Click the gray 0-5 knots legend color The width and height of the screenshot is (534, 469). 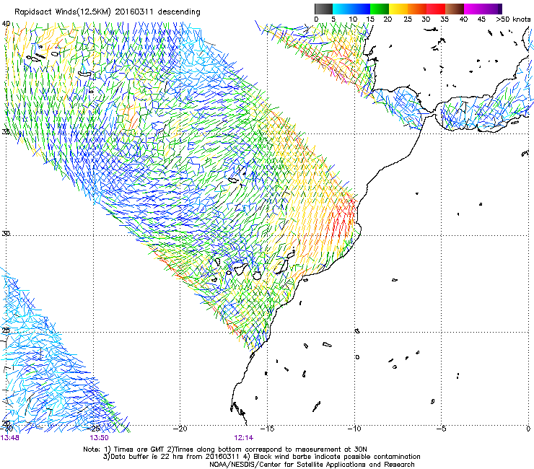pyautogui.click(x=323, y=9)
